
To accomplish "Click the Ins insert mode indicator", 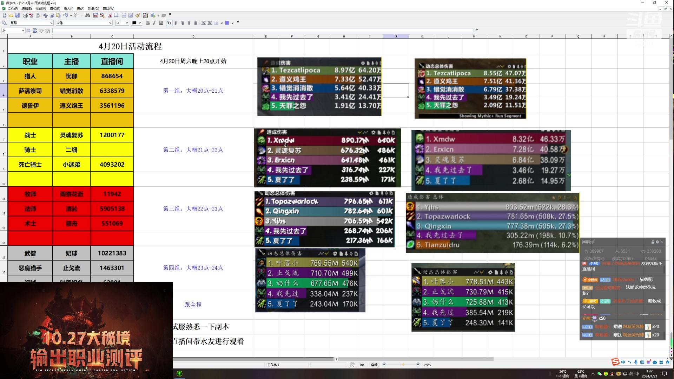I will click(x=362, y=365).
